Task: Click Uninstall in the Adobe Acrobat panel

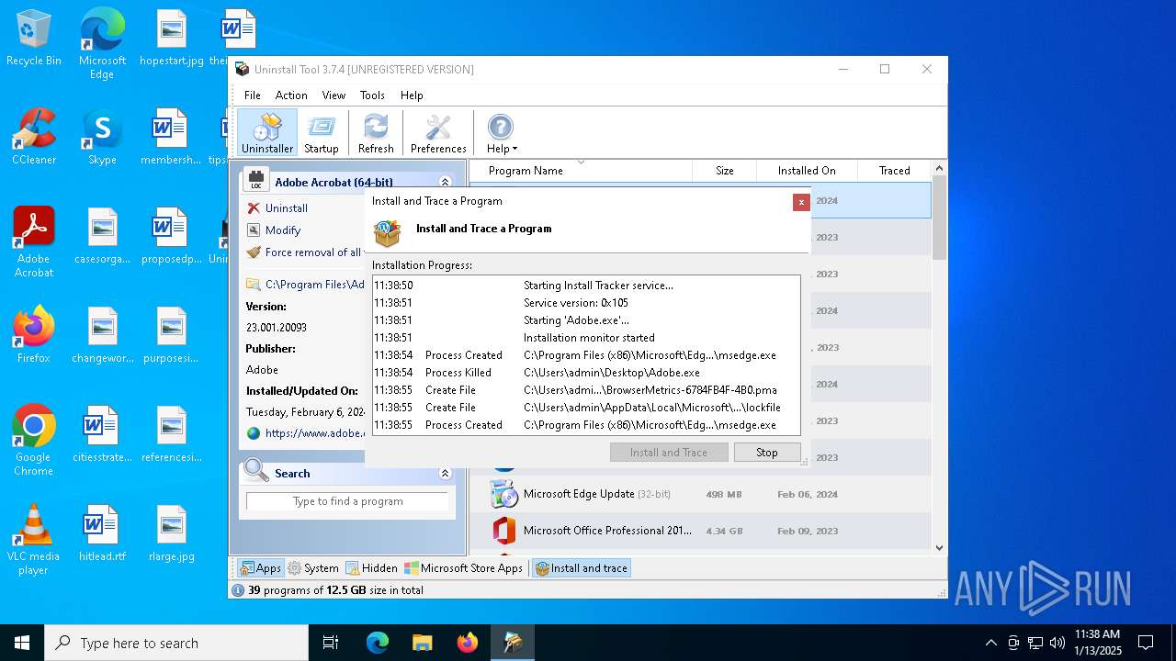Action: pyautogui.click(x=286, y=208)
